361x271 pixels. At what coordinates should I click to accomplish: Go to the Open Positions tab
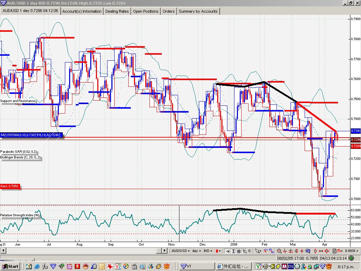146,11
